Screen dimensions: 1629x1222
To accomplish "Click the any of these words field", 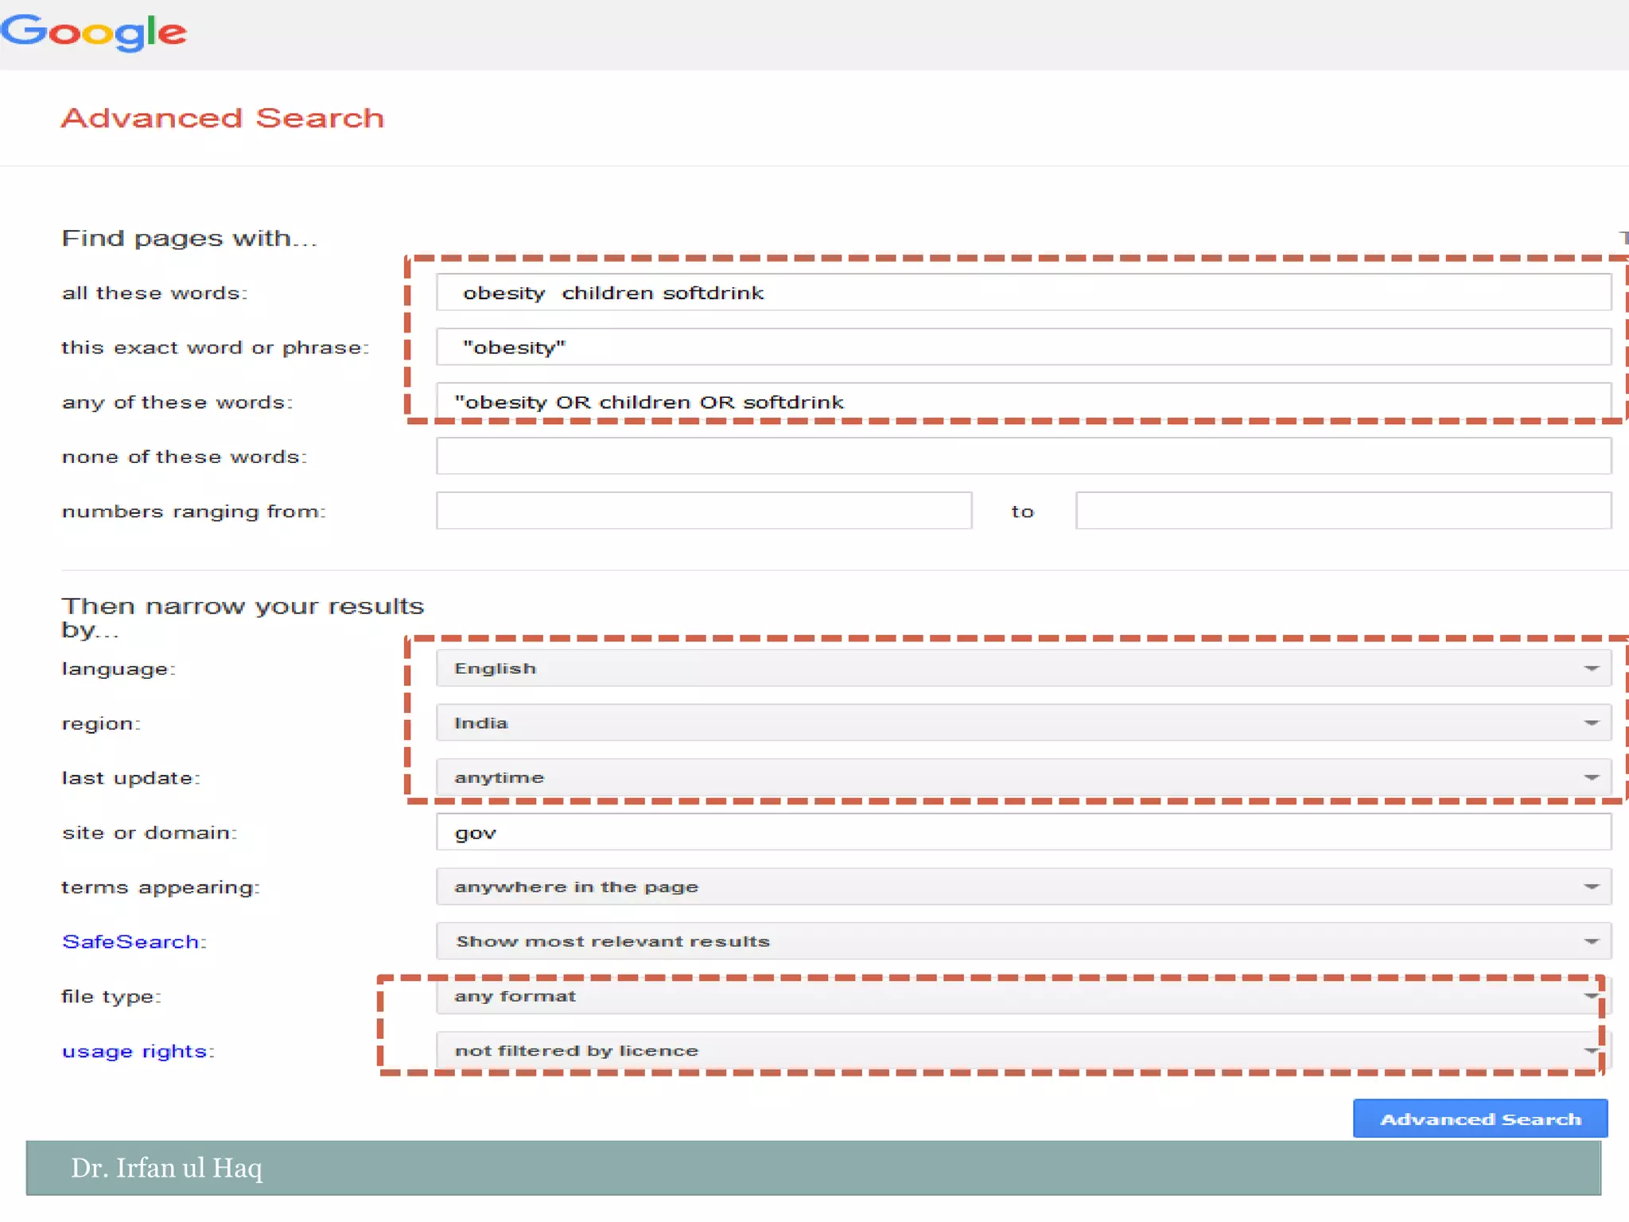I will (x=1023, y=402).
